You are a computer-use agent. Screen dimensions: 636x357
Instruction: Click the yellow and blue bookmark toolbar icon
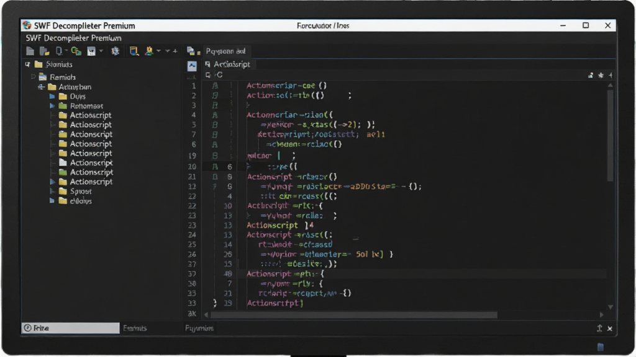click(x=134, y=51)
